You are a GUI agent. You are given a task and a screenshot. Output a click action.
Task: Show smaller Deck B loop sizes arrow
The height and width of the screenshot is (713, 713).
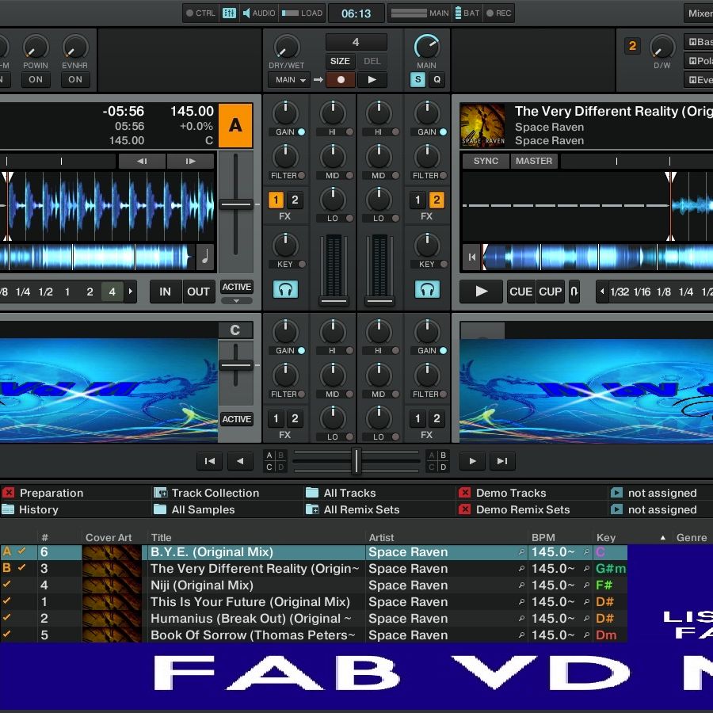click(x=602, y=292)
